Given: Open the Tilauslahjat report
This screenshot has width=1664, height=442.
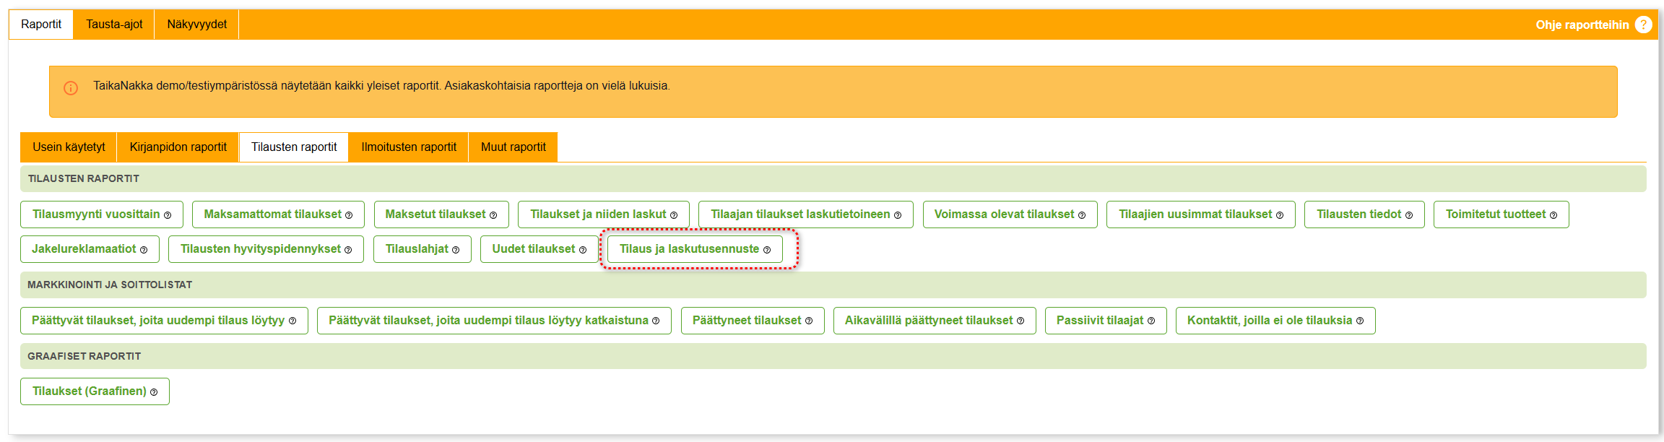Looking at the screenshot, I should coord(422,249).
